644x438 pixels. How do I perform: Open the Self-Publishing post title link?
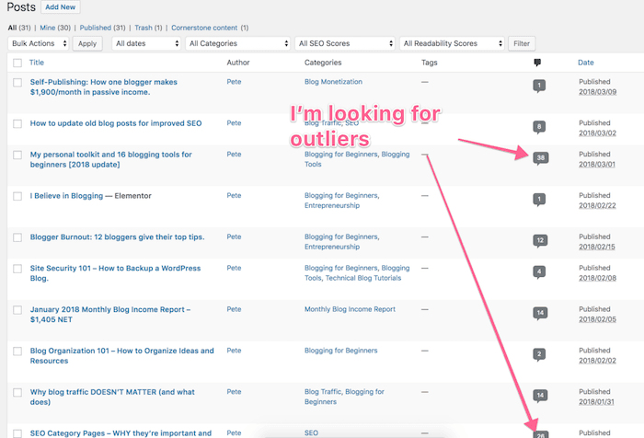pos(103,87)
